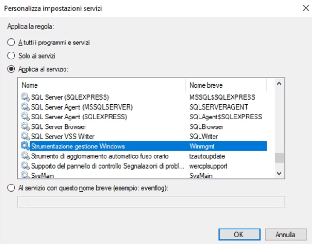Click the SQL Server Agent (SQLEXPRESS) gear icon
Screen dimensions: 312x244
(x=25, y=117)
